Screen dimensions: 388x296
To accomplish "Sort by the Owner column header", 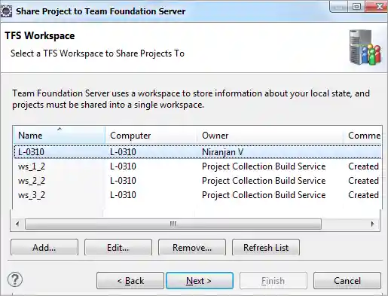I will pos(270,136).
